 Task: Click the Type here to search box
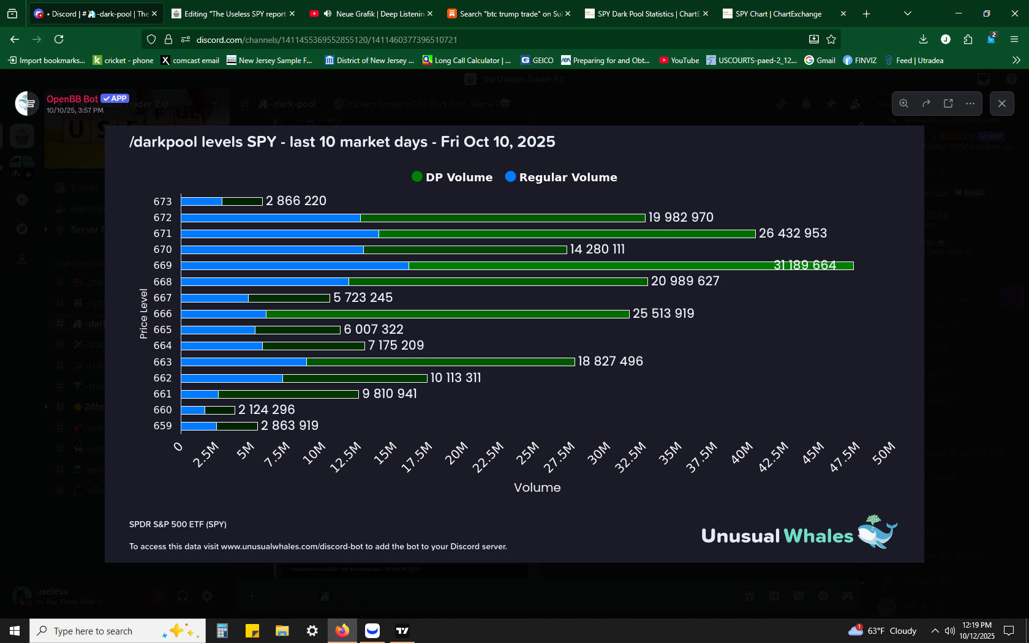[118, 631]
